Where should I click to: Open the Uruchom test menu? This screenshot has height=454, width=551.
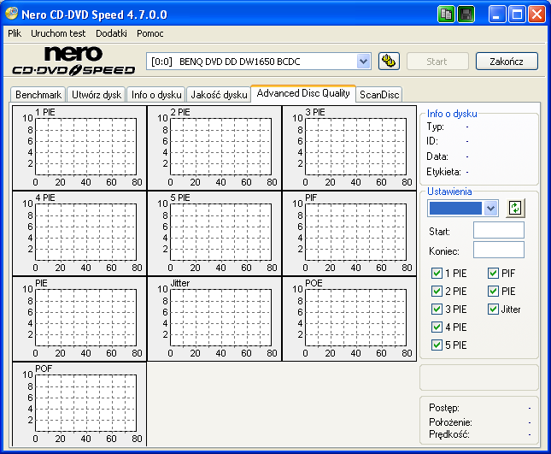58,33
